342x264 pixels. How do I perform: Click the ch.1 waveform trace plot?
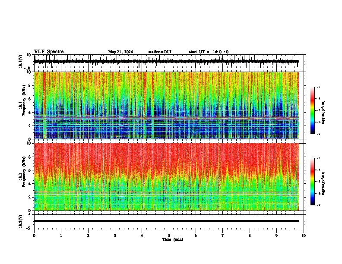point(166,61)
